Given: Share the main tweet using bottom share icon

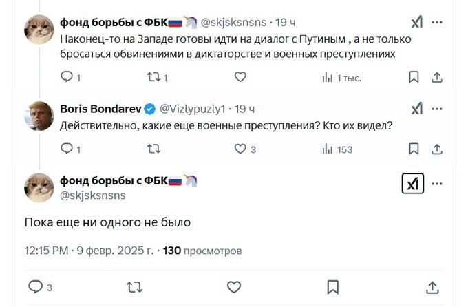Looking at the screenshot, I should (x=432, y=286).
